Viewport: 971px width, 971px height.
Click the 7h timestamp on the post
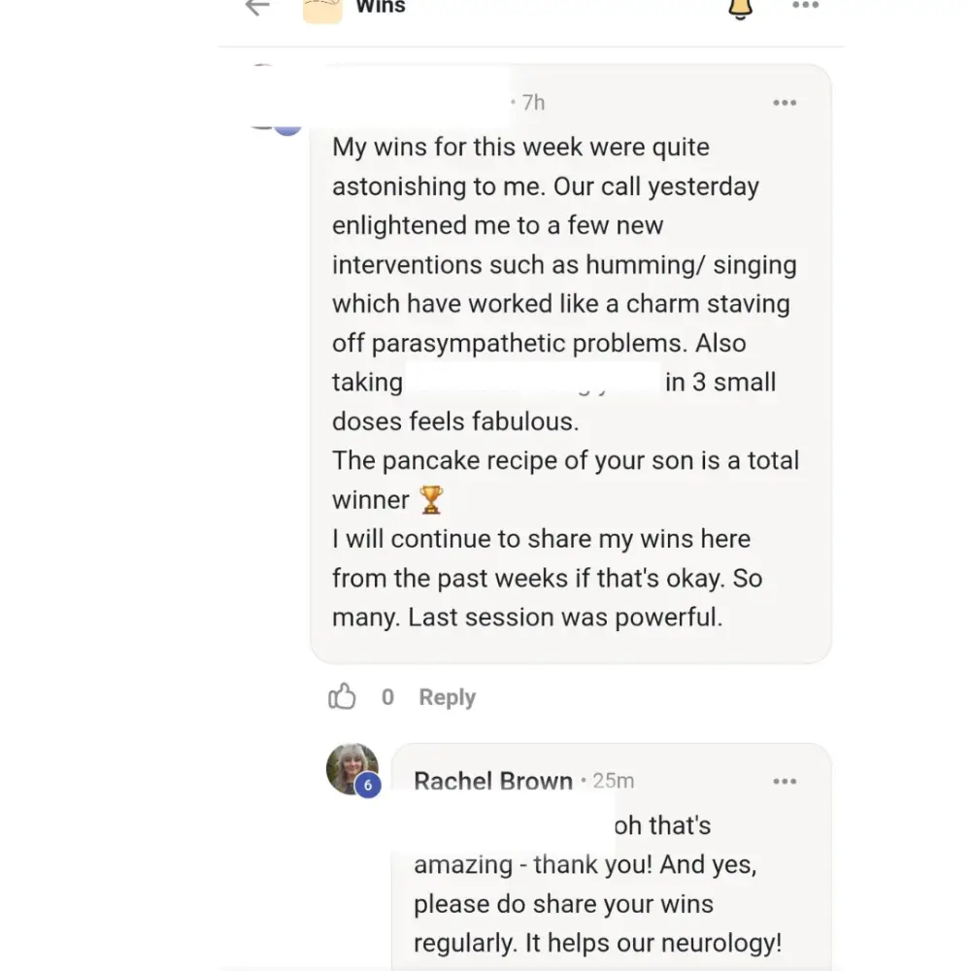(x=533, y=102)
